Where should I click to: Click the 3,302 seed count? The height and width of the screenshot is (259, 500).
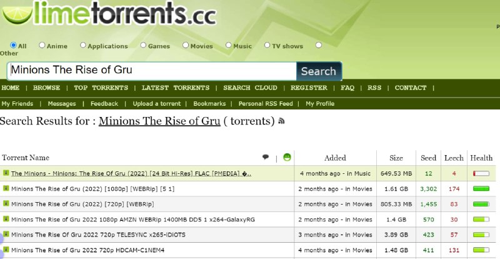pyautogui.click(x=428, y=189)
